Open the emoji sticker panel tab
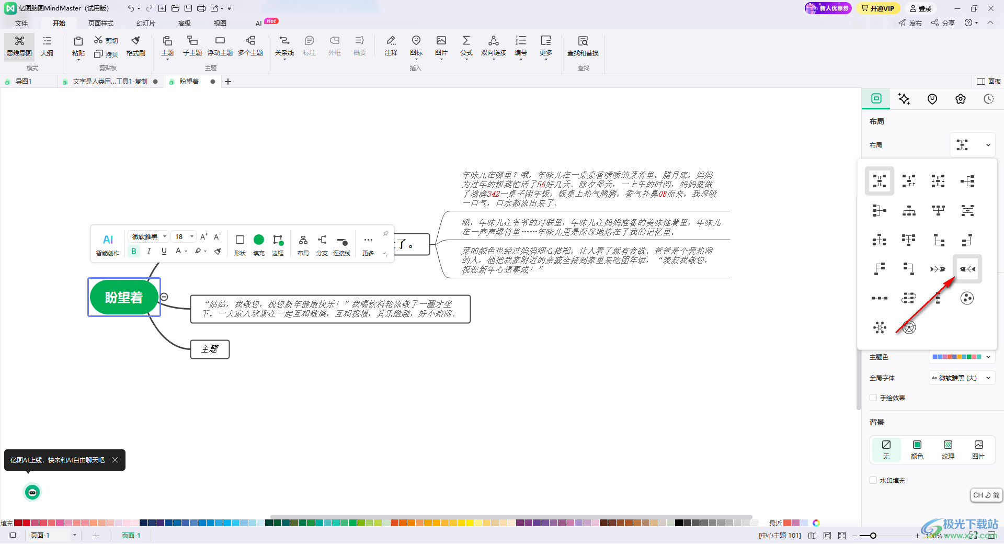Viewport: 1004px width, 544px height. click(x=932, y=99)
